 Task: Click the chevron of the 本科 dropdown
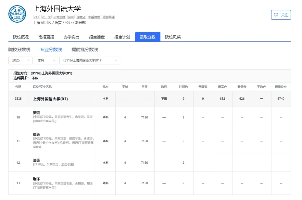[54, 61]
